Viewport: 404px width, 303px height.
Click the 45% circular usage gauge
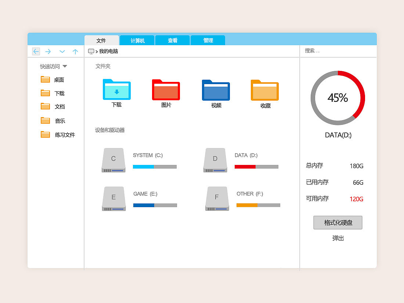[x=338, y=98]
